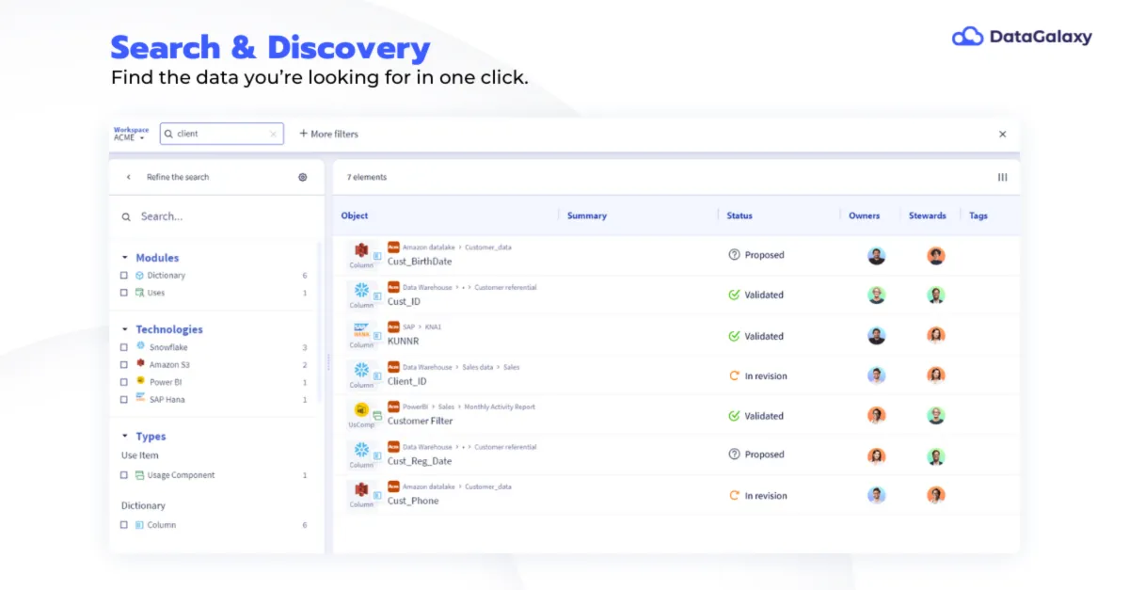Sort by the Object column header
This screenshot has height=590, width=1129.
(355, 215)
